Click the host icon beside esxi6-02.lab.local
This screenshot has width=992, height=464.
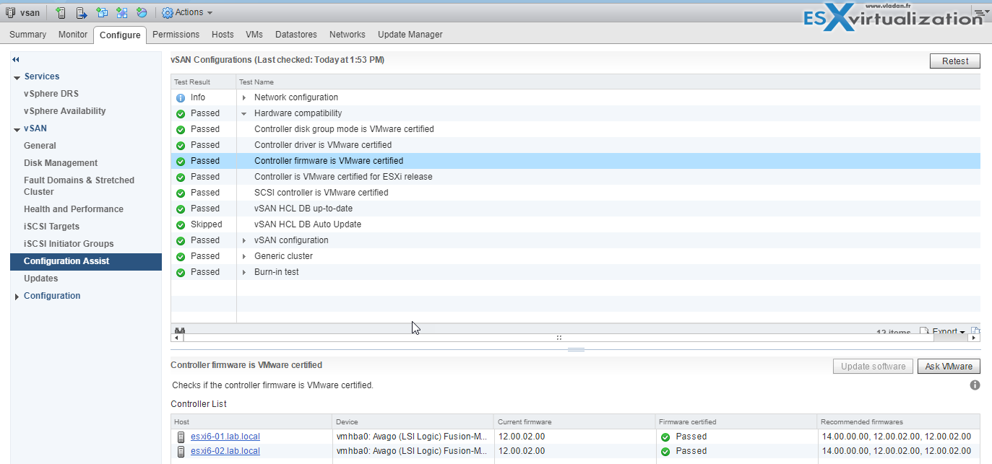point(181,451)
